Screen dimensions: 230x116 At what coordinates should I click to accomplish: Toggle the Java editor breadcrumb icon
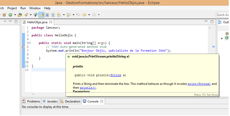point(35,15)
